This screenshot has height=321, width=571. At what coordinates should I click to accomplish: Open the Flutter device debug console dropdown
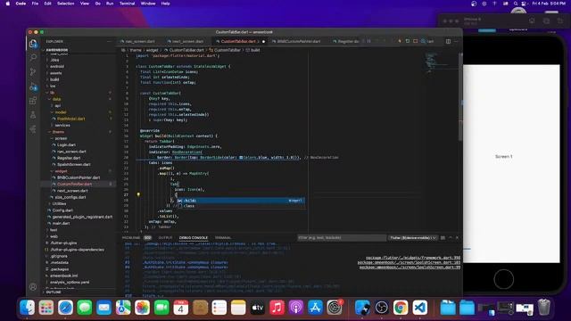coord(412,238)
